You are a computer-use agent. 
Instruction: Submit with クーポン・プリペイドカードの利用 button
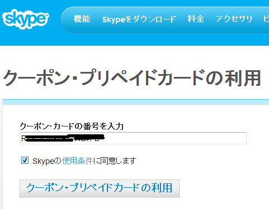tap(100, 188)
